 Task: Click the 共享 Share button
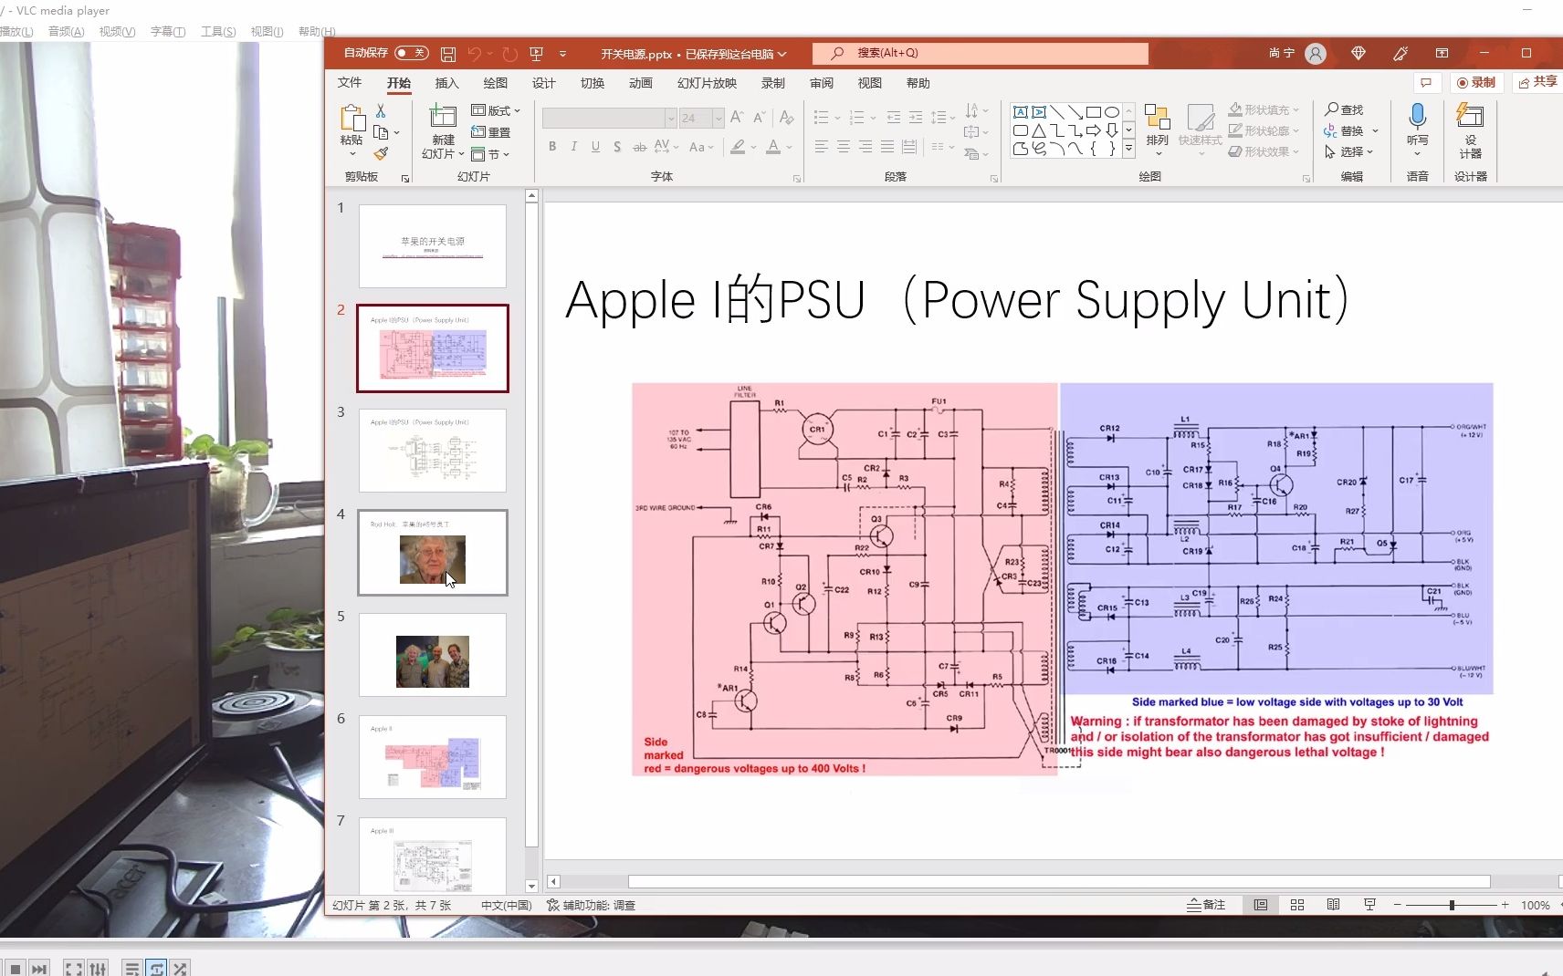click(x=1537, y=82)
